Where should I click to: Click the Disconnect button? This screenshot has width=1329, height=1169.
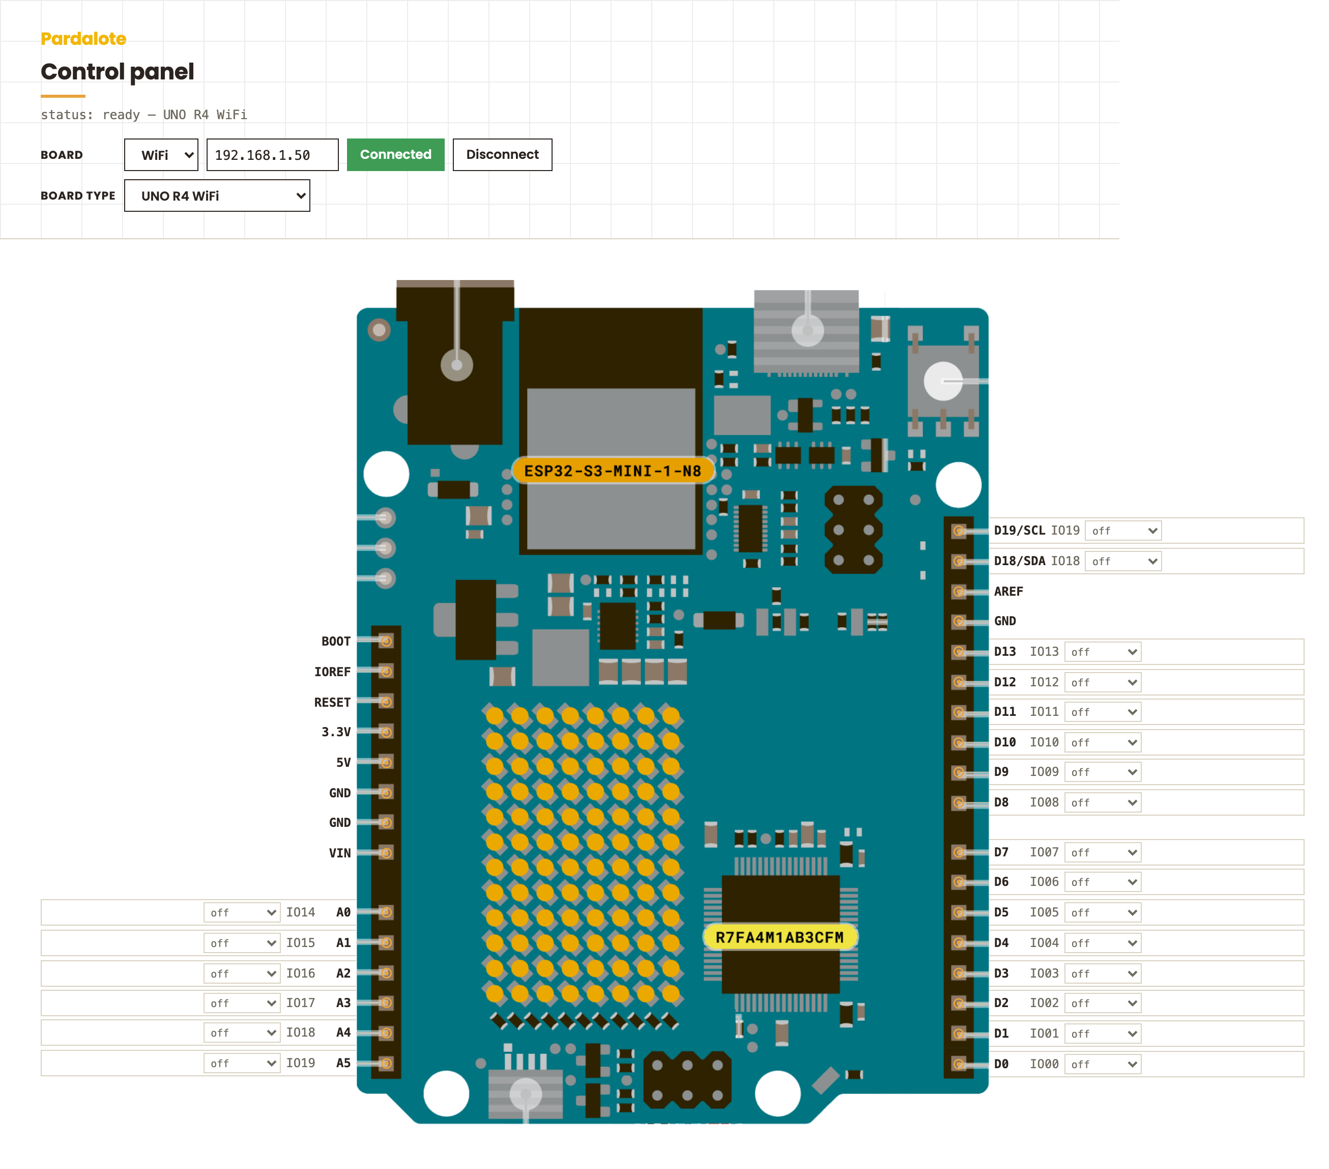502,155
